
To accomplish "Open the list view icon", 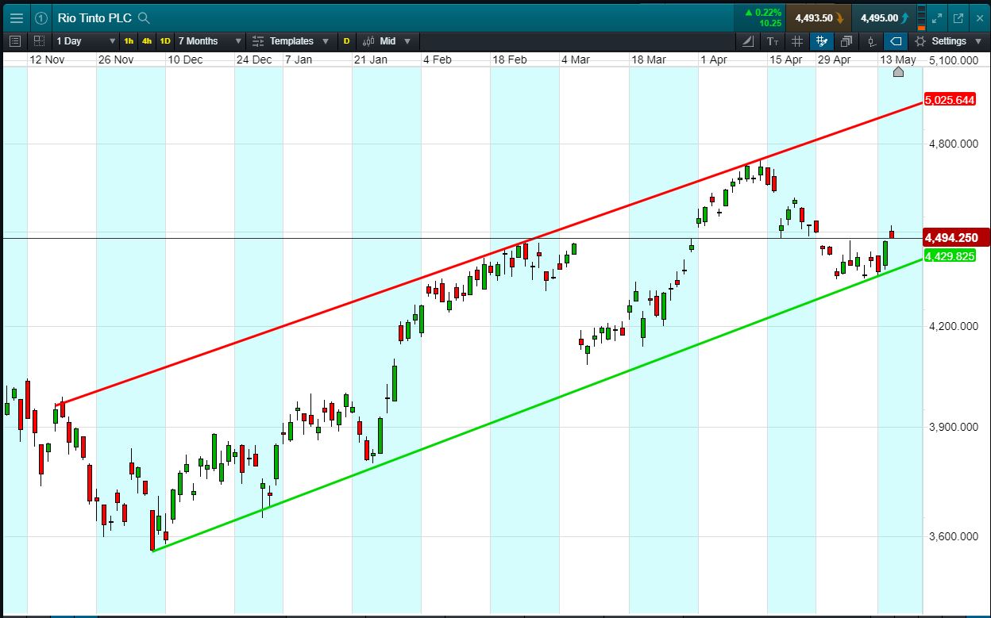I will coord(14,40).
